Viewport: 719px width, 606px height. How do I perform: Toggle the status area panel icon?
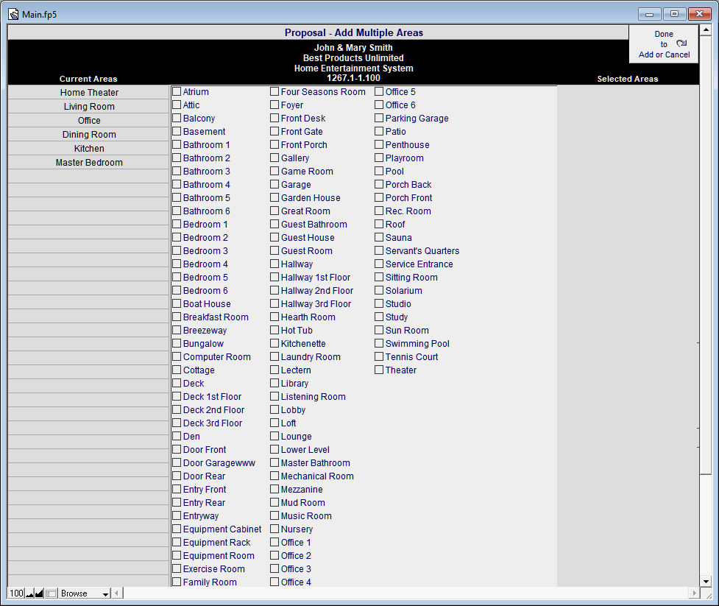[51, 593]
